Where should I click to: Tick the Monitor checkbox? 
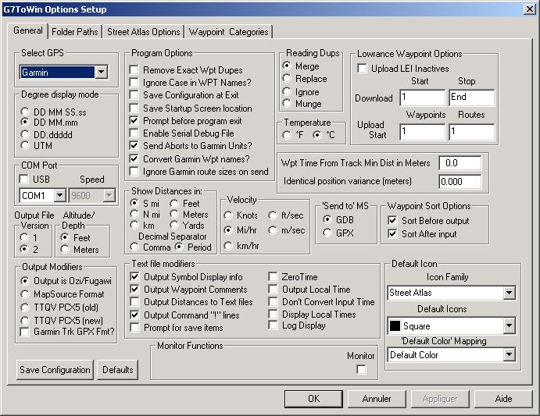tap(361, 370)
